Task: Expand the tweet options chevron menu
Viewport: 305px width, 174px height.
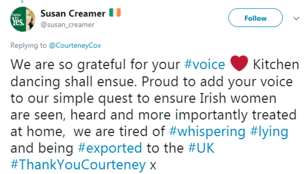Action: tap(296, 18)
